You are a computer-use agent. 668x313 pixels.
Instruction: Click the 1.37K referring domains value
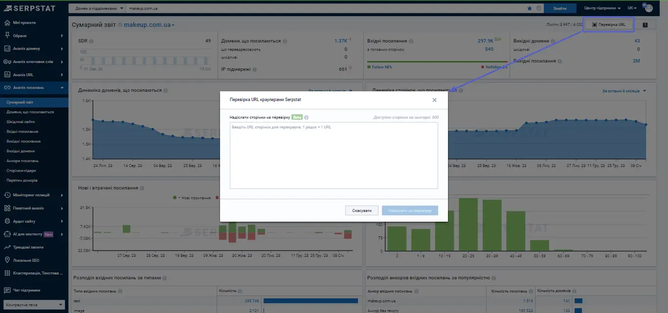pyautogui.click(x=340, y=41)
